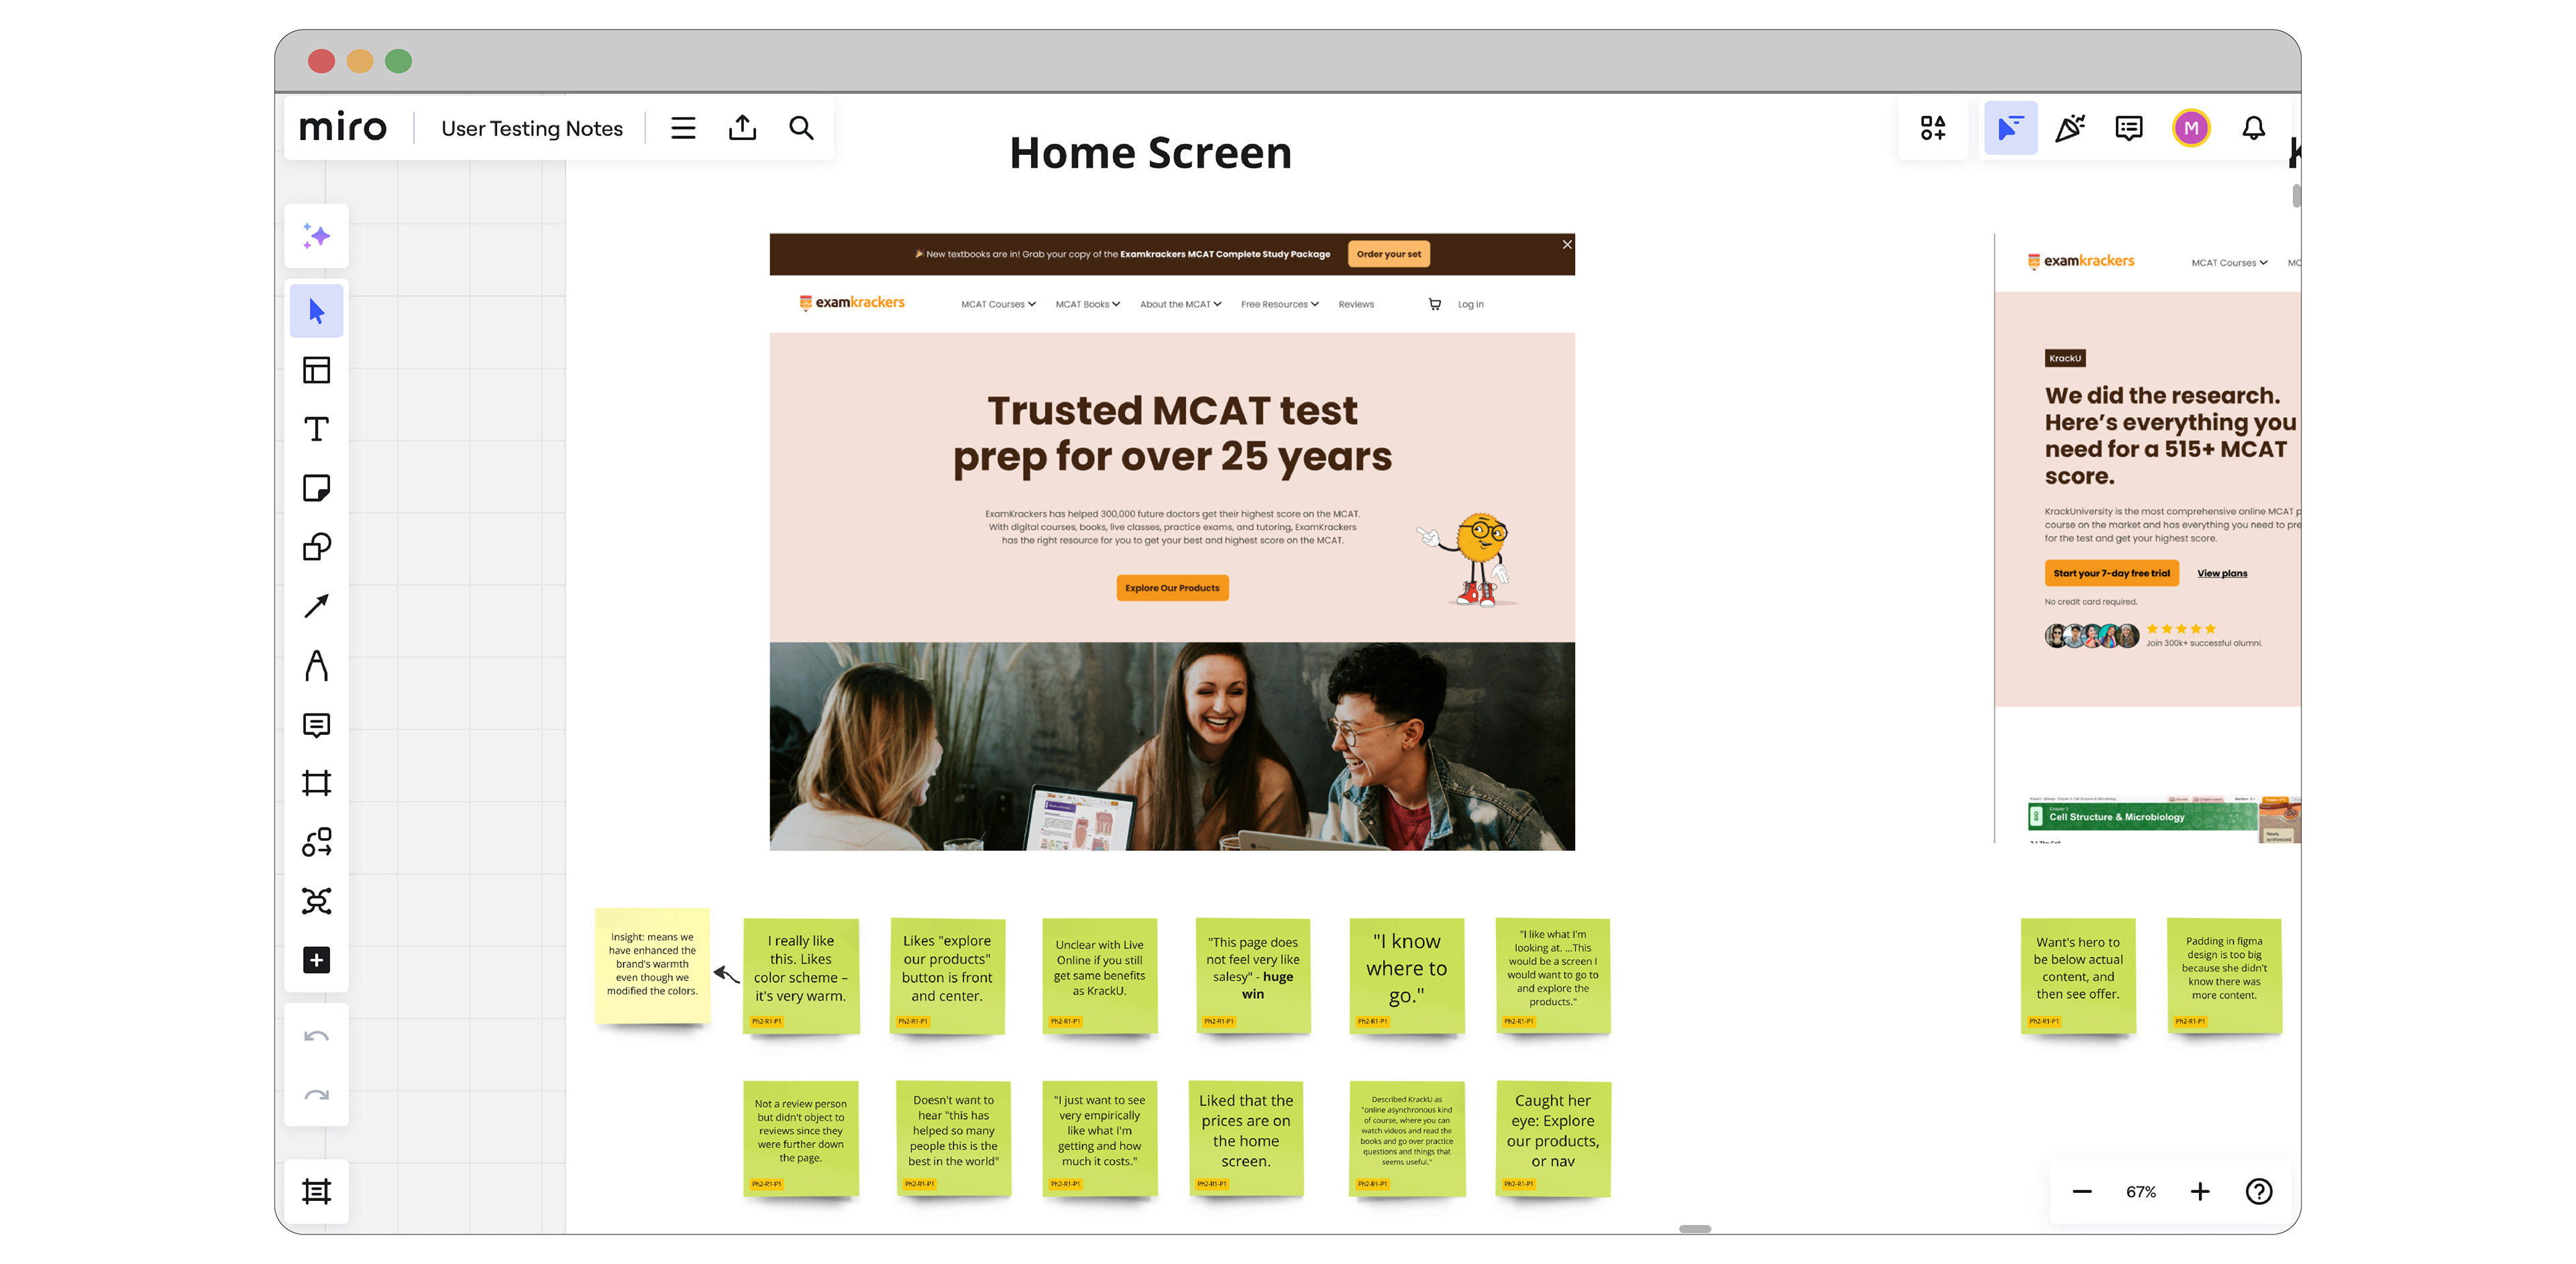Screen dimensions: 2576x1264
Task: Select the Comment tool in sidebar
Action: 316,724
